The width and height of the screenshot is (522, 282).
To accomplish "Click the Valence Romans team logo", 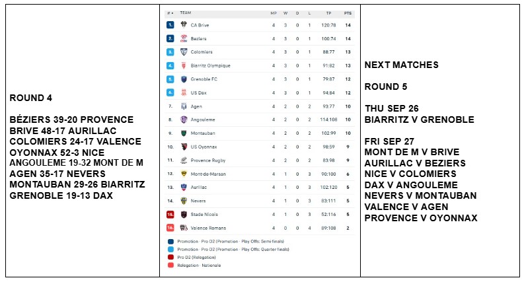I will click(x=184, y=228).
